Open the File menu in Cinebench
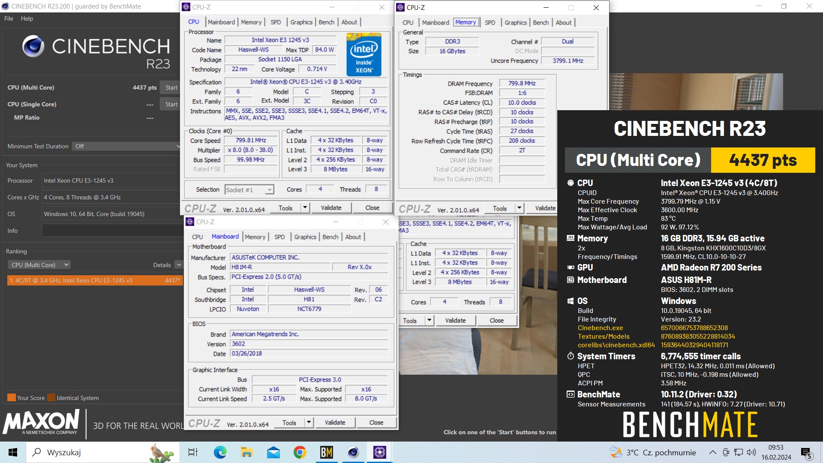 [x=9, y=18]
